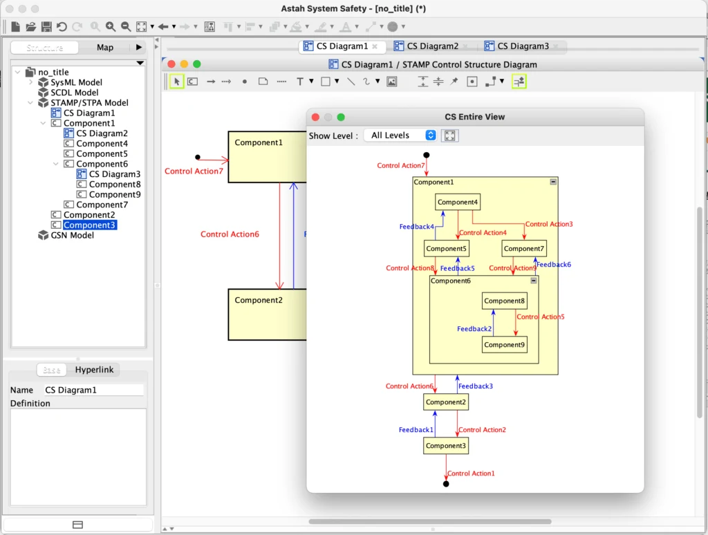The image size is (708, 535).
Task: Select the pointer tool in diagram toolbar
Action: 176,82
